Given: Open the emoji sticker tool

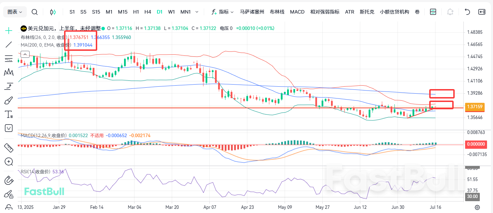Looking at the screenshot, I should pyautogui.click(x=8, y=128).
